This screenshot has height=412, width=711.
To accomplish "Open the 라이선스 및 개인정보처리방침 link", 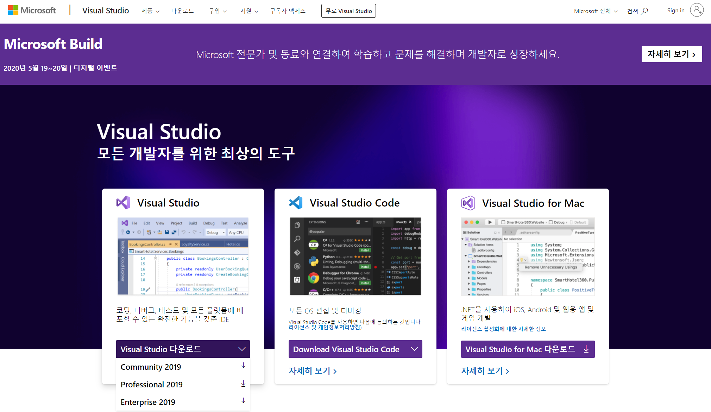I will click(325, 327).
